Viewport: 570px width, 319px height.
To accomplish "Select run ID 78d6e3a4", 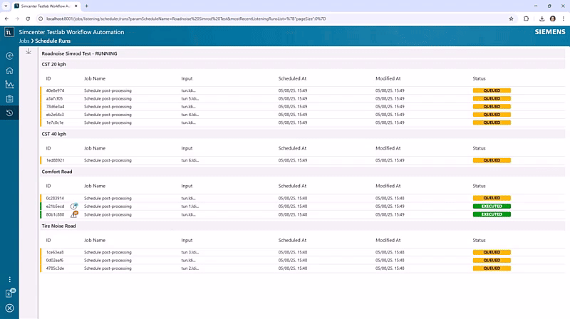I will pos(55,107).
